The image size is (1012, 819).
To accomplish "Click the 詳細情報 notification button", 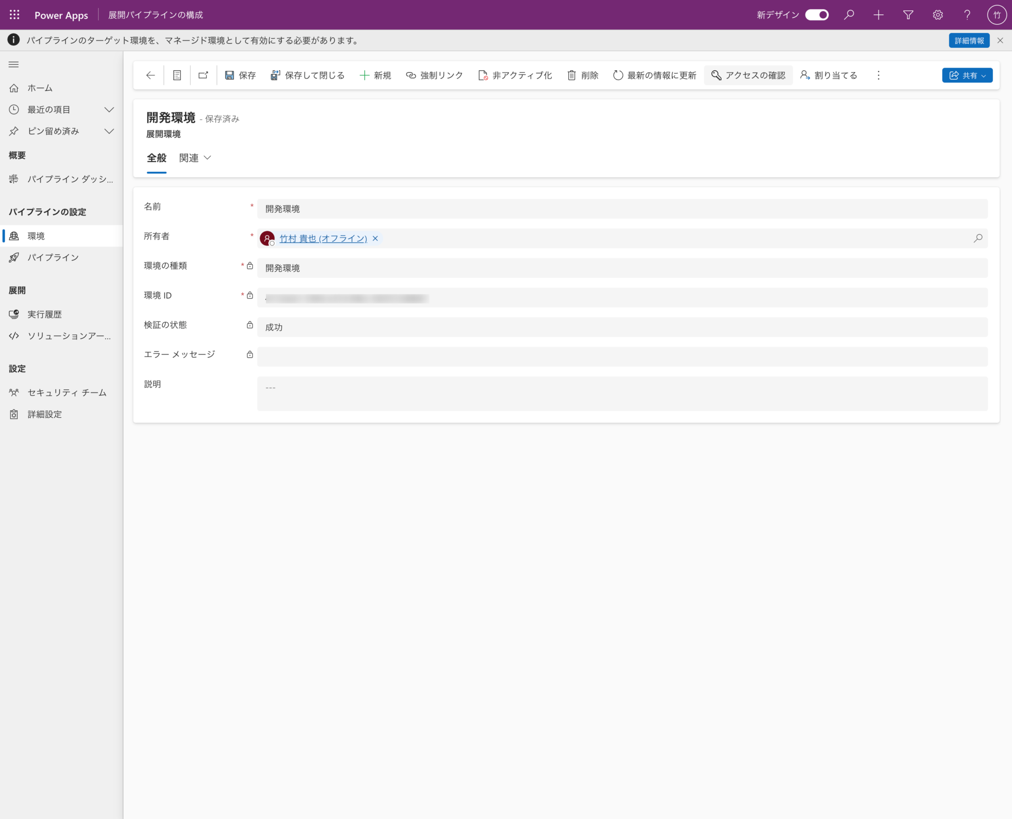I will coord(969,41).
